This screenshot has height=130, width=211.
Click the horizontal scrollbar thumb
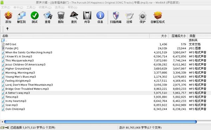pyautogui.click(x=100, y=122)
